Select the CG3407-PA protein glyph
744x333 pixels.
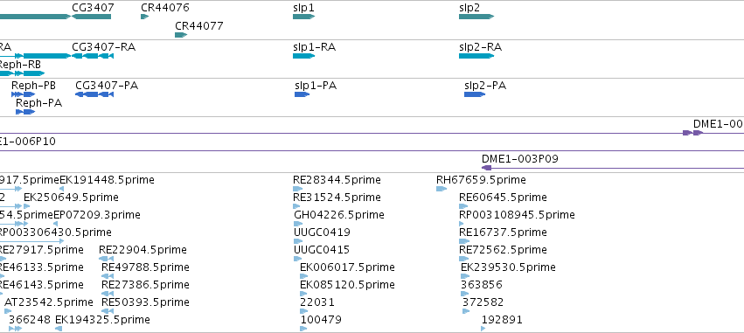(94, 94)
